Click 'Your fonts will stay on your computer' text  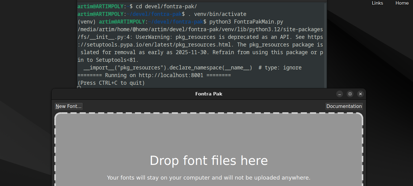point(209,177)
